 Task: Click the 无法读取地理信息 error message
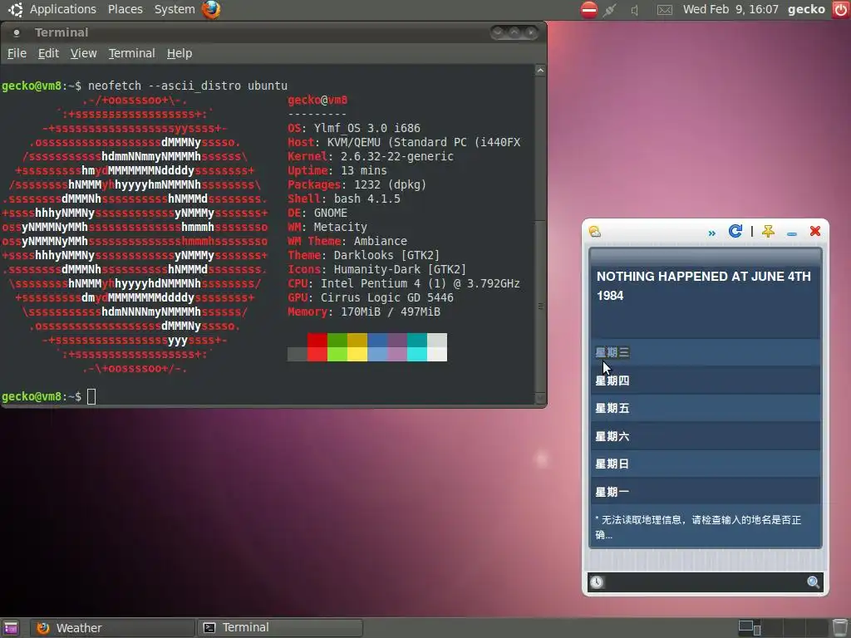click(x=698, y=528)
